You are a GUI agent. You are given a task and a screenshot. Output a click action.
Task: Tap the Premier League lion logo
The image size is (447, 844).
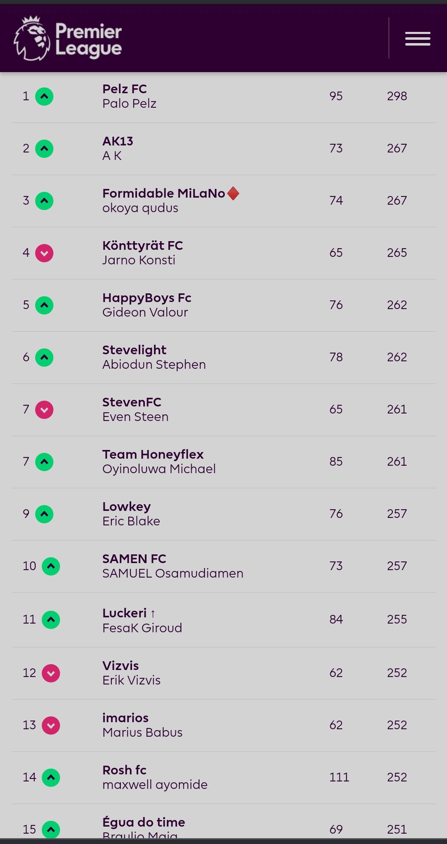(32, 38)
